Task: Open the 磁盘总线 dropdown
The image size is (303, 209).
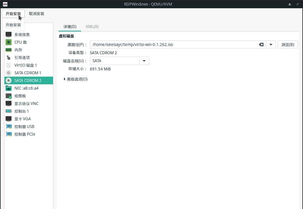Action: pos(144,61)
